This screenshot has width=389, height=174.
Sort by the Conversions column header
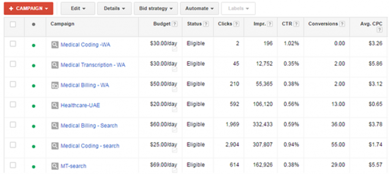[323, 24]
